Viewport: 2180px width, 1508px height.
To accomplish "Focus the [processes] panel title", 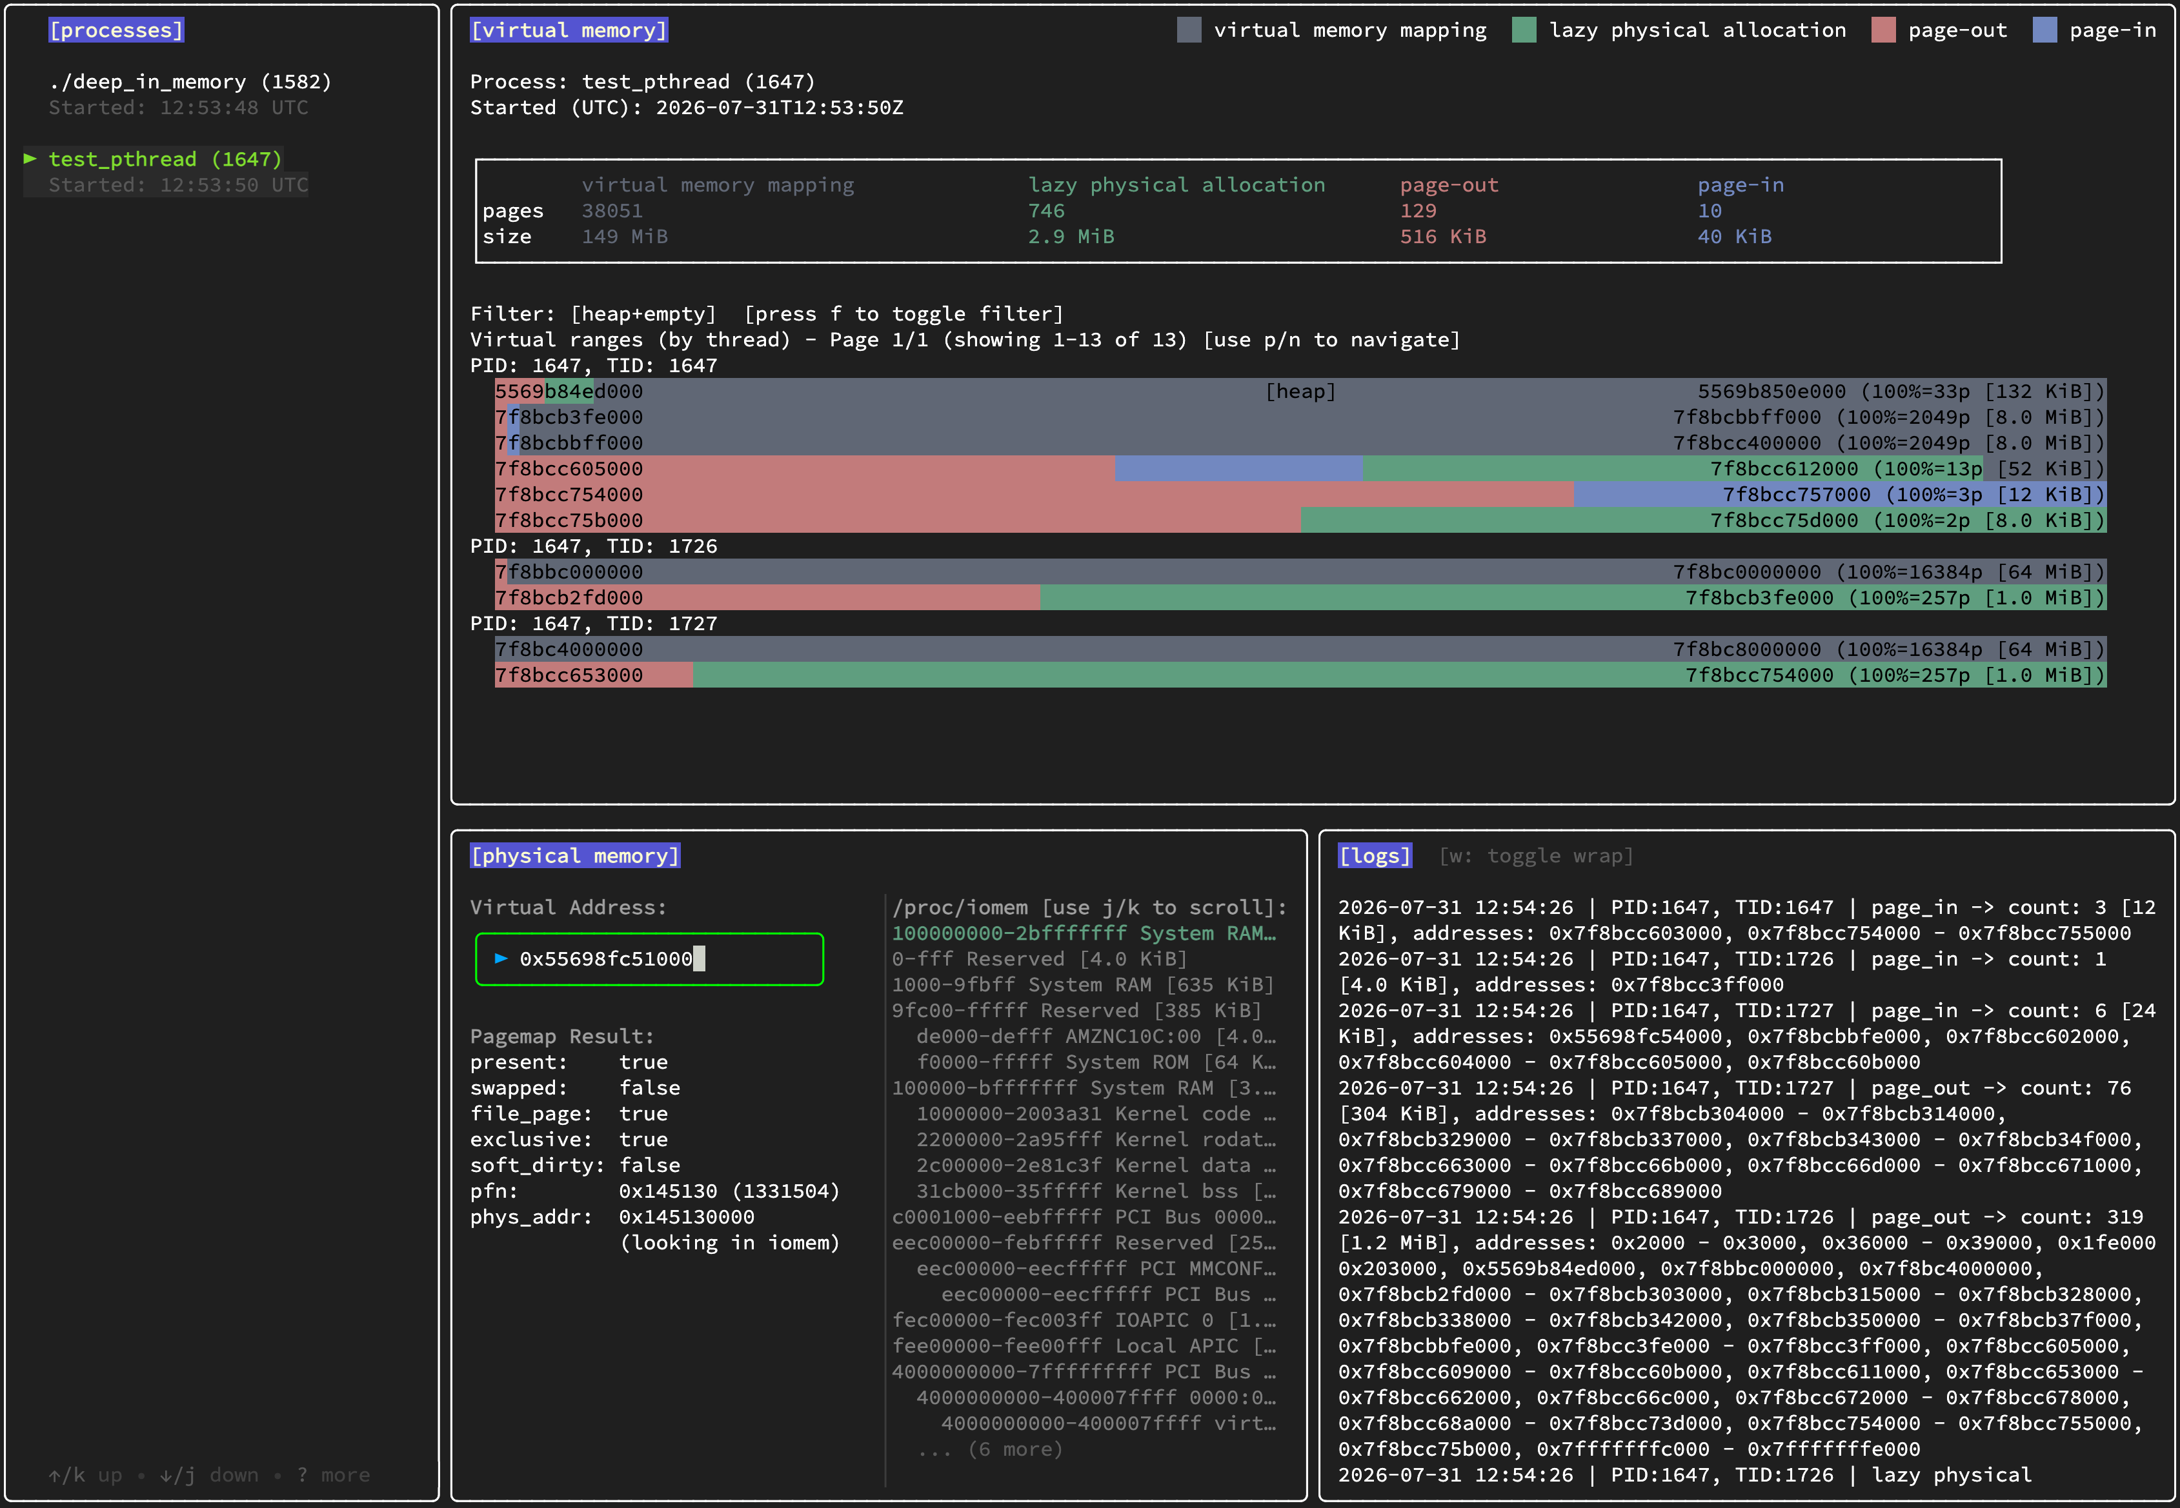I will (x=116, y=30).
